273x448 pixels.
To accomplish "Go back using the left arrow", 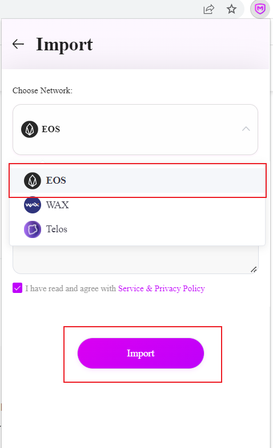I will tap(18, 44).
